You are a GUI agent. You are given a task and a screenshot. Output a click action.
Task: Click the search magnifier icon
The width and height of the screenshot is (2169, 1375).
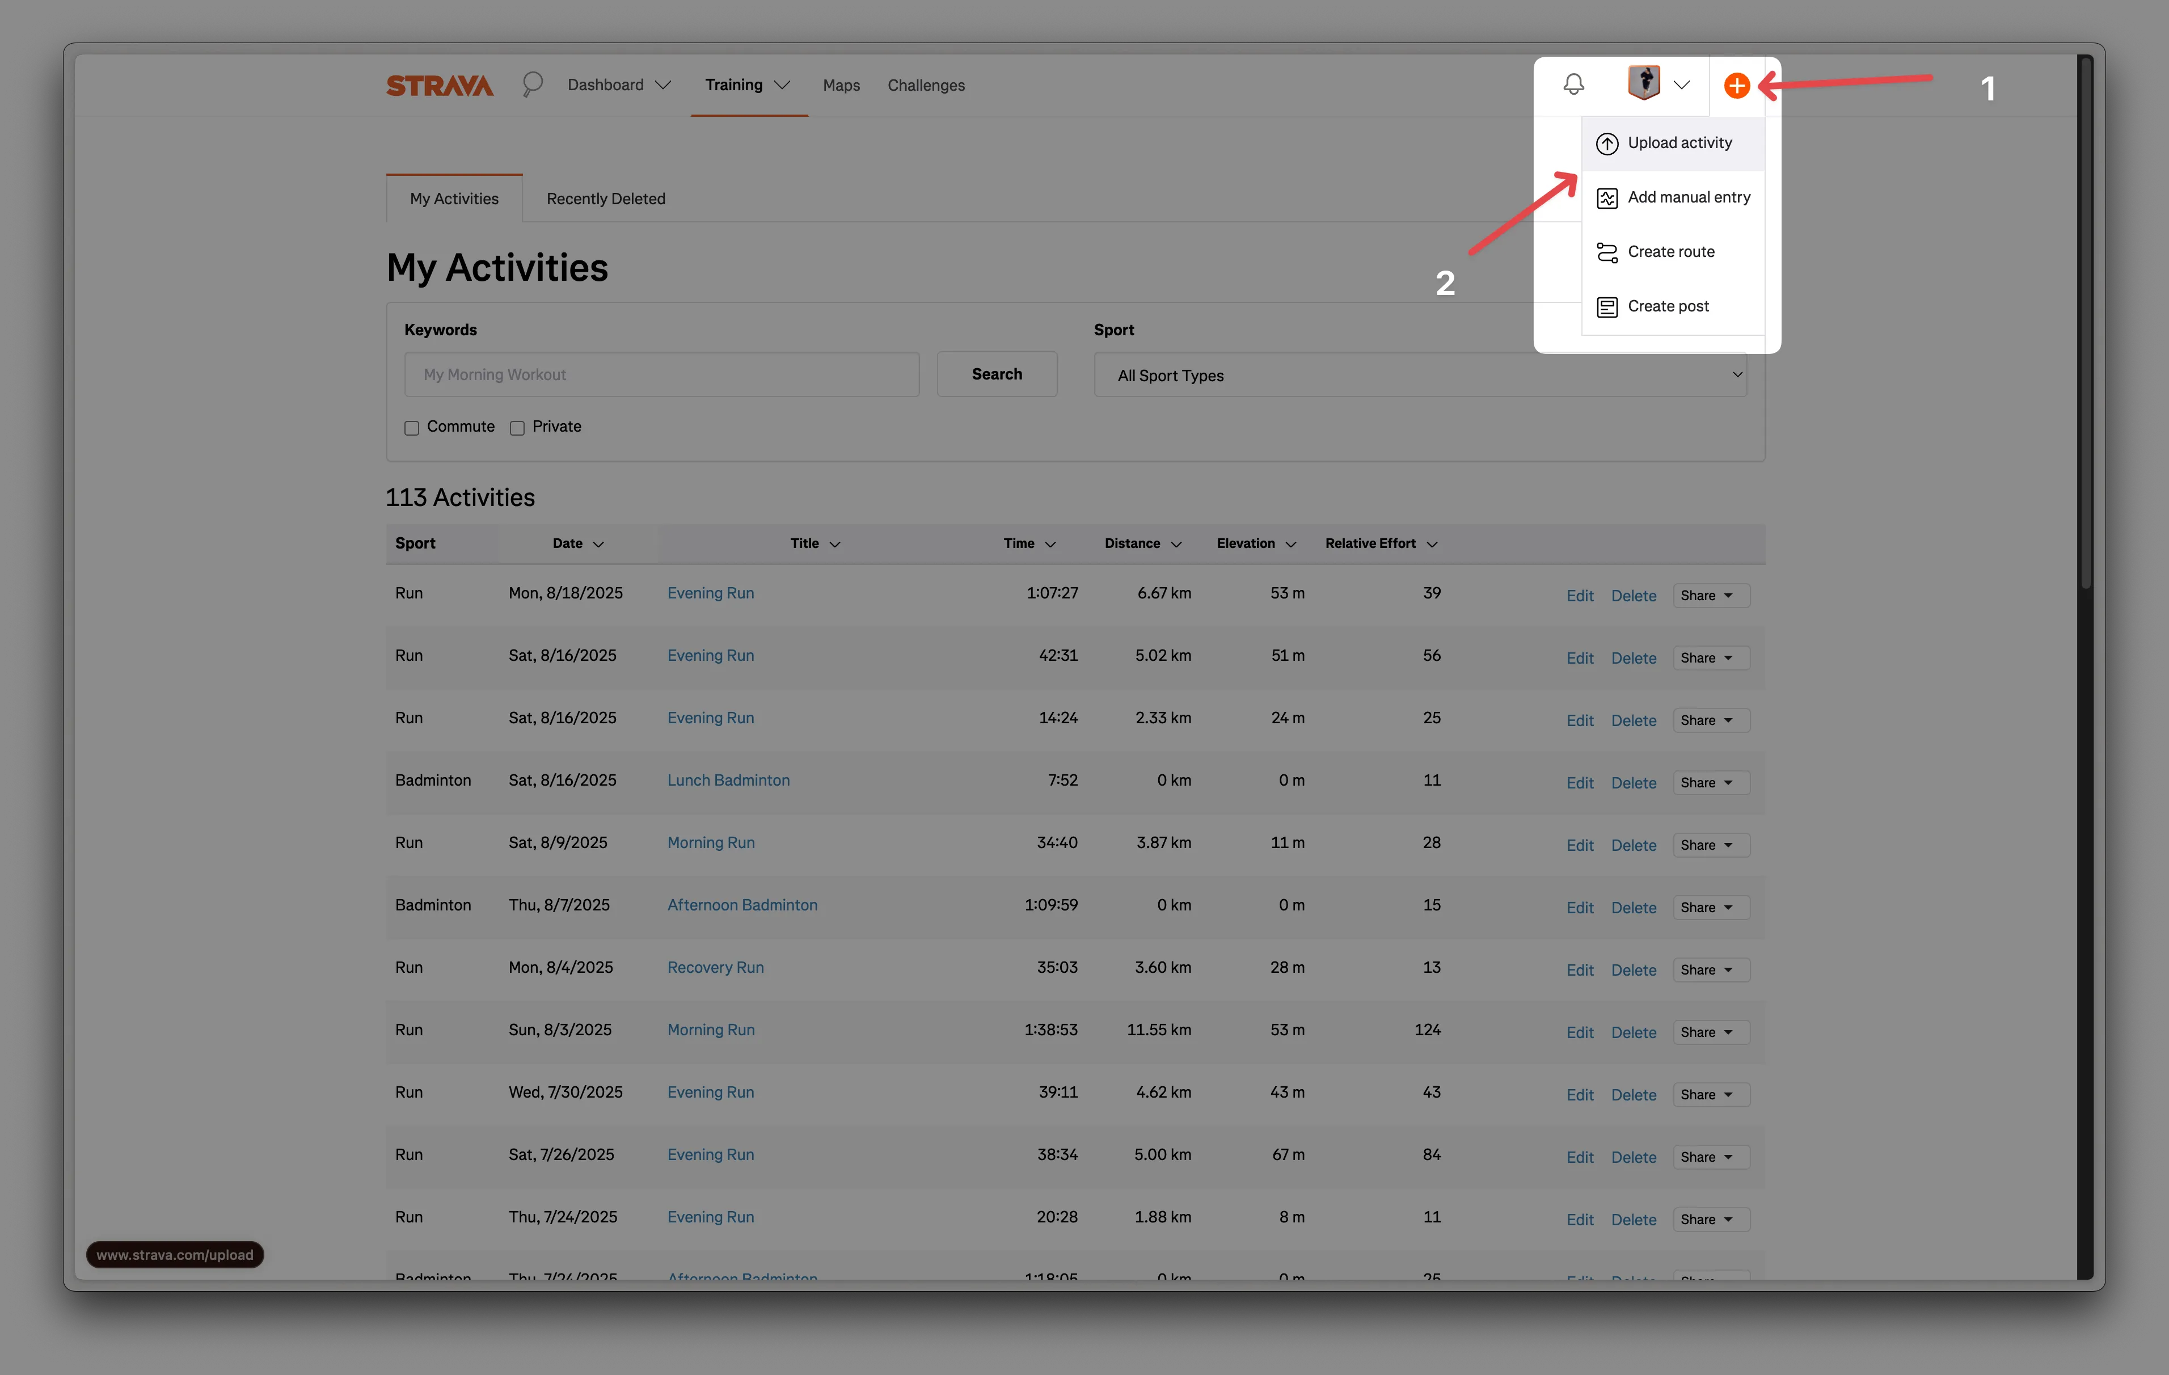[x=533, y=84]
